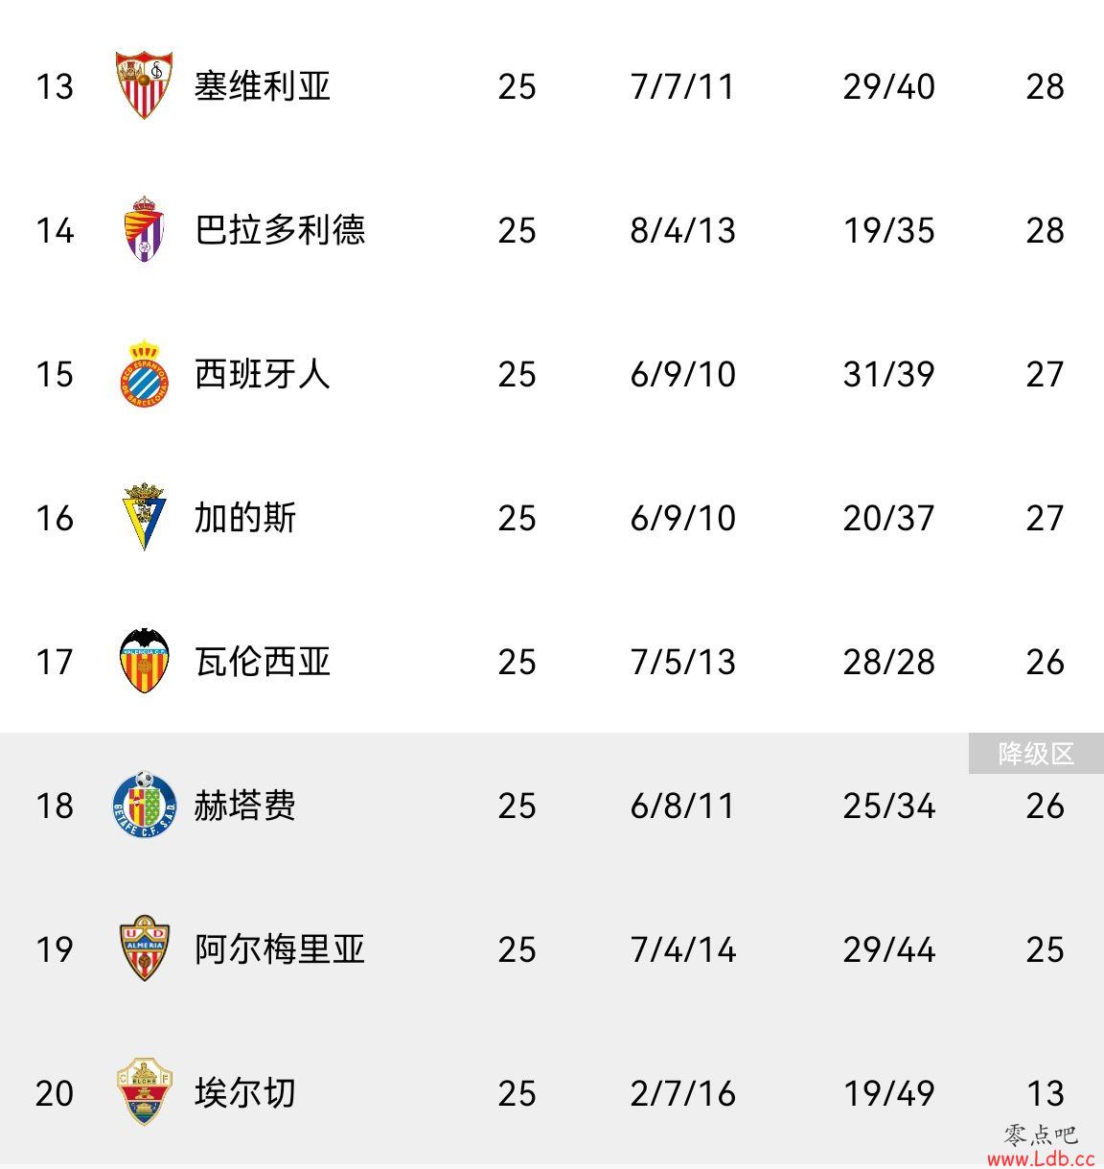The image size is (1104, 1169).
Task: Click the Elche club crest
Action: click(x=144, y=1092)
